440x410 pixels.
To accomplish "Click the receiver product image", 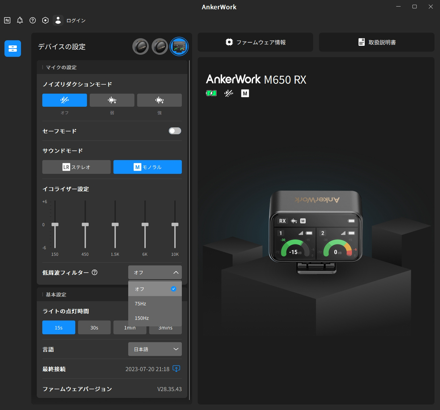I will [x=316, y=232].
